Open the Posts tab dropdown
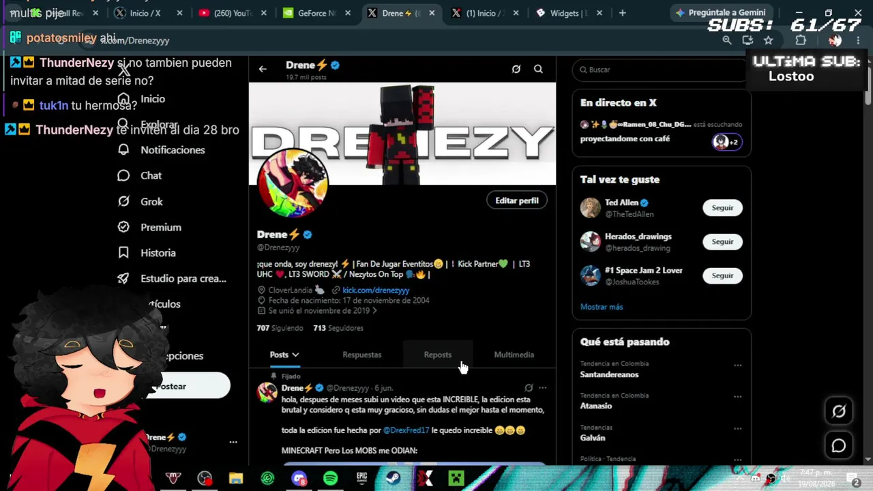 [x=284, y=355]
